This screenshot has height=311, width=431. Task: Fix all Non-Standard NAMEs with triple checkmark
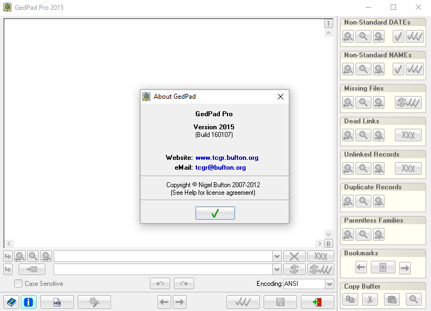[415, 69]
